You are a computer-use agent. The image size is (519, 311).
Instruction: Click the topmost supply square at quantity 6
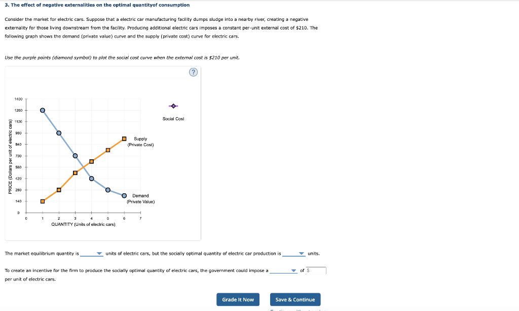[x=124, y=137]
